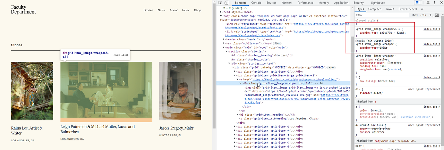This screenshot has height=150, width=444.
Task: Show more Styles pane tabs chevron
Action: tap(423, 9)
